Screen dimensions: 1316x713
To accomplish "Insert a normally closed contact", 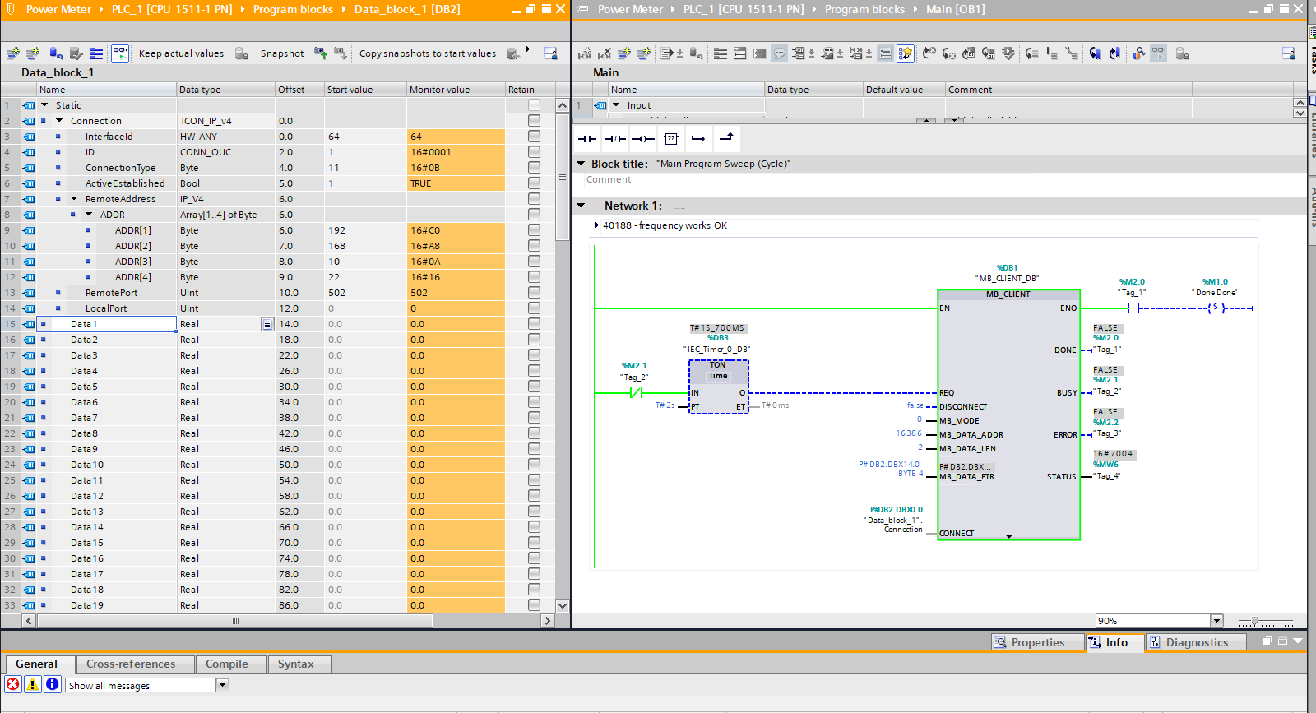I will click(x=615, y=139).
